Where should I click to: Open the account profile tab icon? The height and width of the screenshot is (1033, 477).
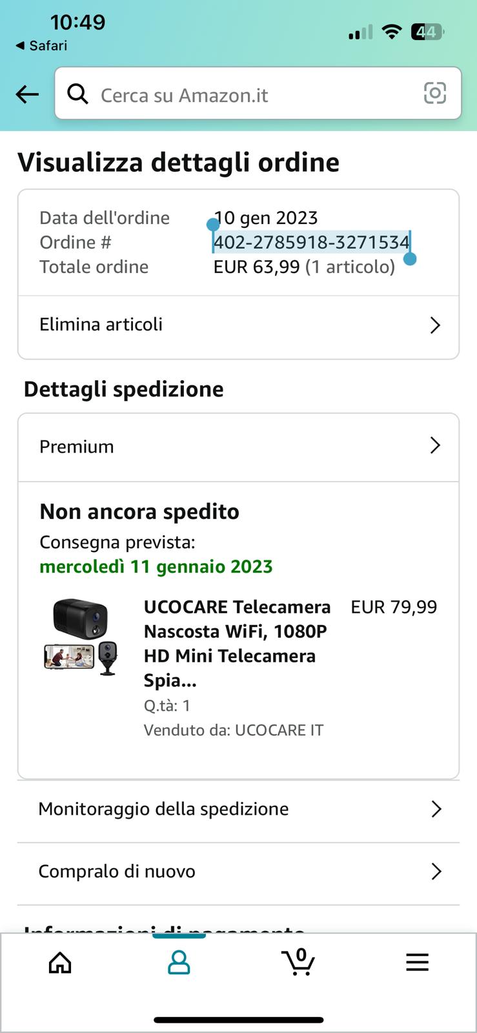tap(179, 962)
